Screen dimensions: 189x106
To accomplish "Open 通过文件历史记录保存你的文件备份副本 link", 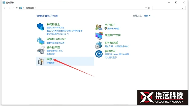I will (65, 31).
